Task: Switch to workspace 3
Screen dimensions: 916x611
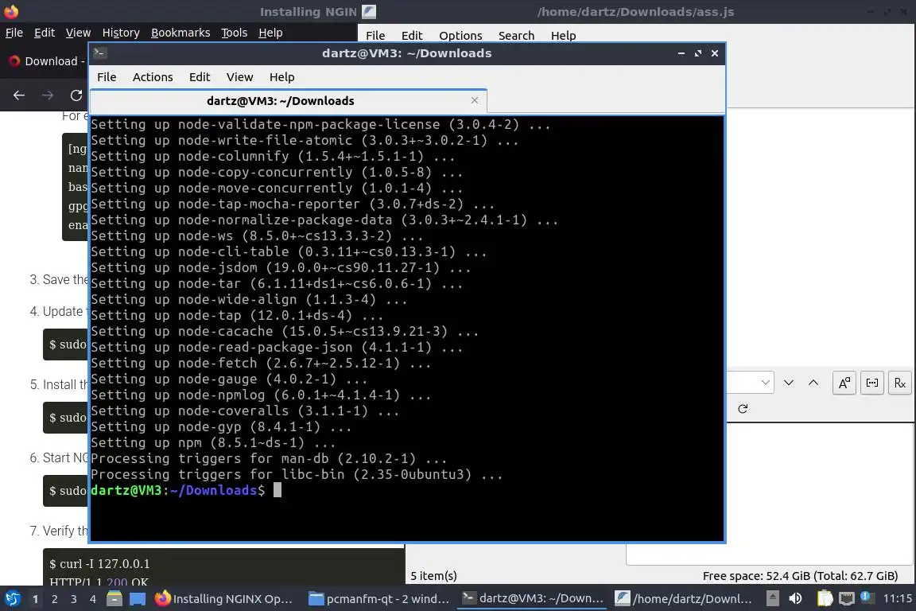Action: (x=74, y=599)
